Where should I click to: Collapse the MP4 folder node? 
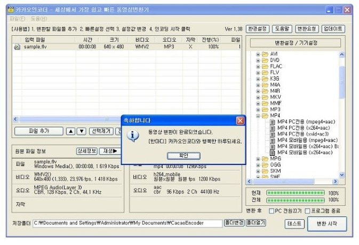pyautogui.click(x=258, y=116)
